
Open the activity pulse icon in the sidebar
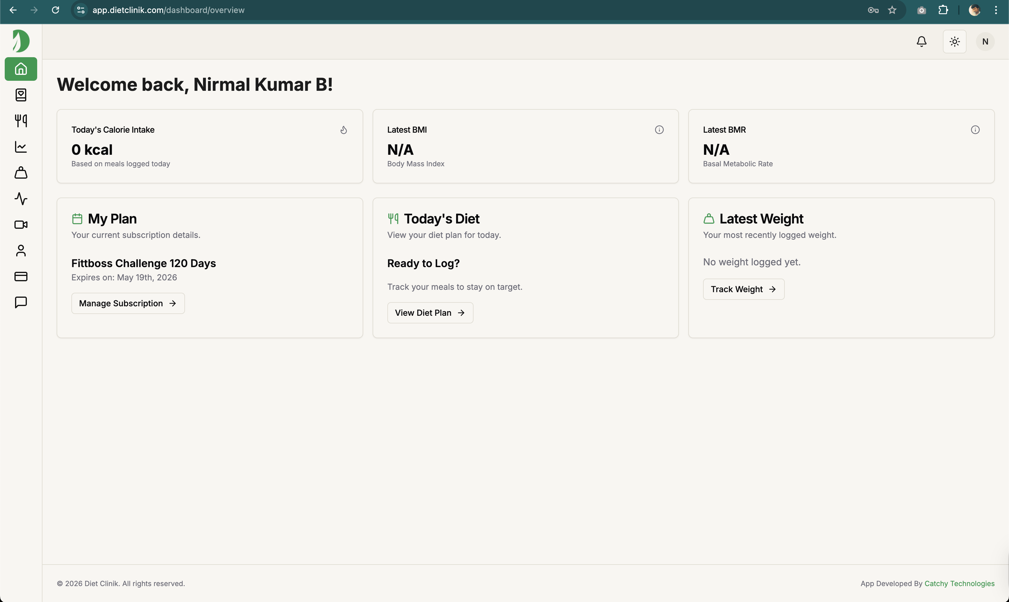20,199
